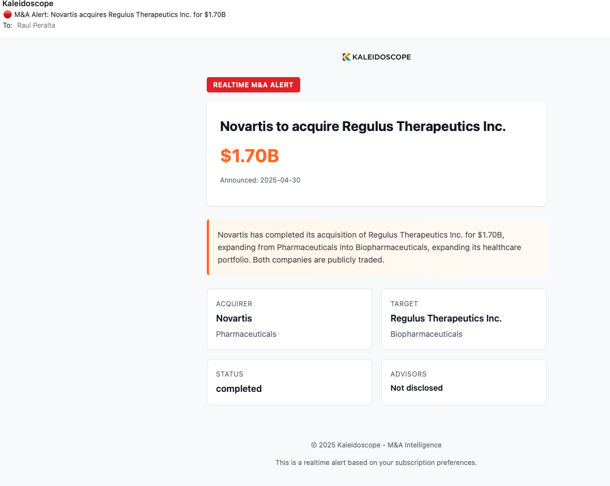The height and width of the screenshot is (486, 610).
Task: Click the acquisition summary highlight box
Action: (x=377, y=247)
